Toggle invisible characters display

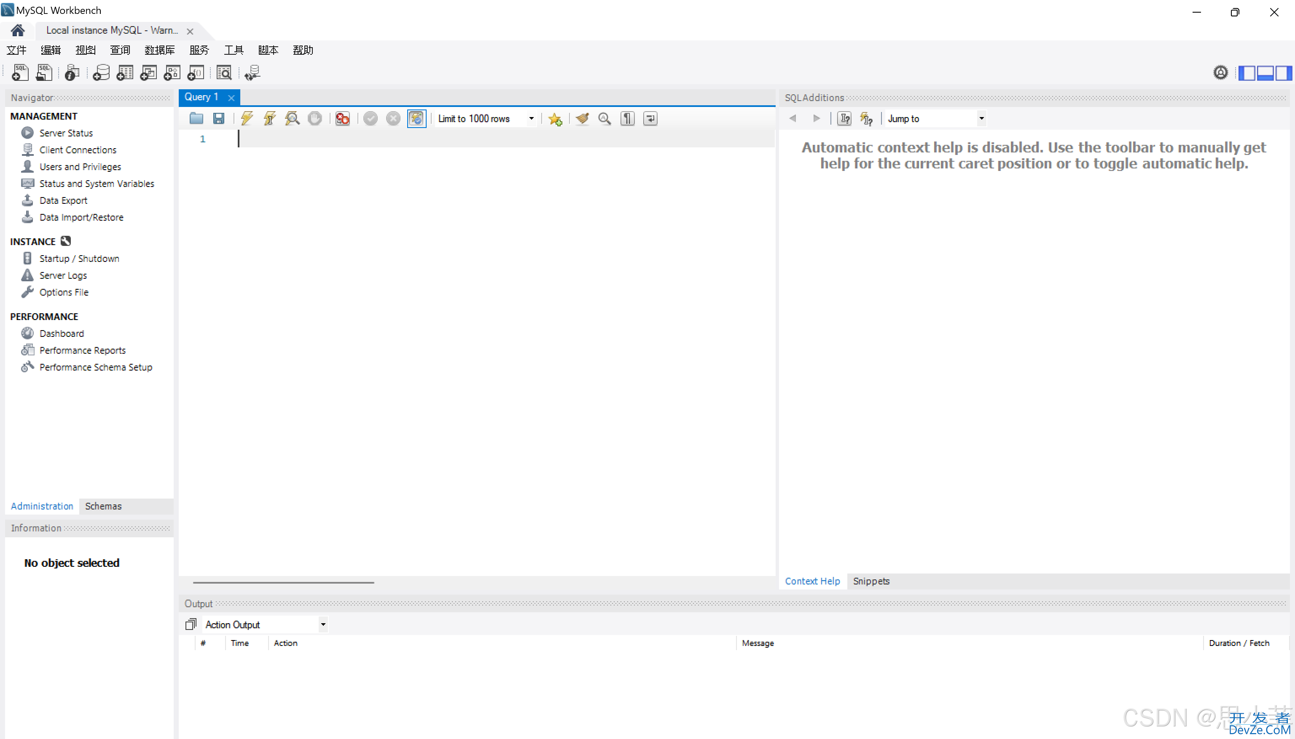pyautogui.click(x=627, y=118)
